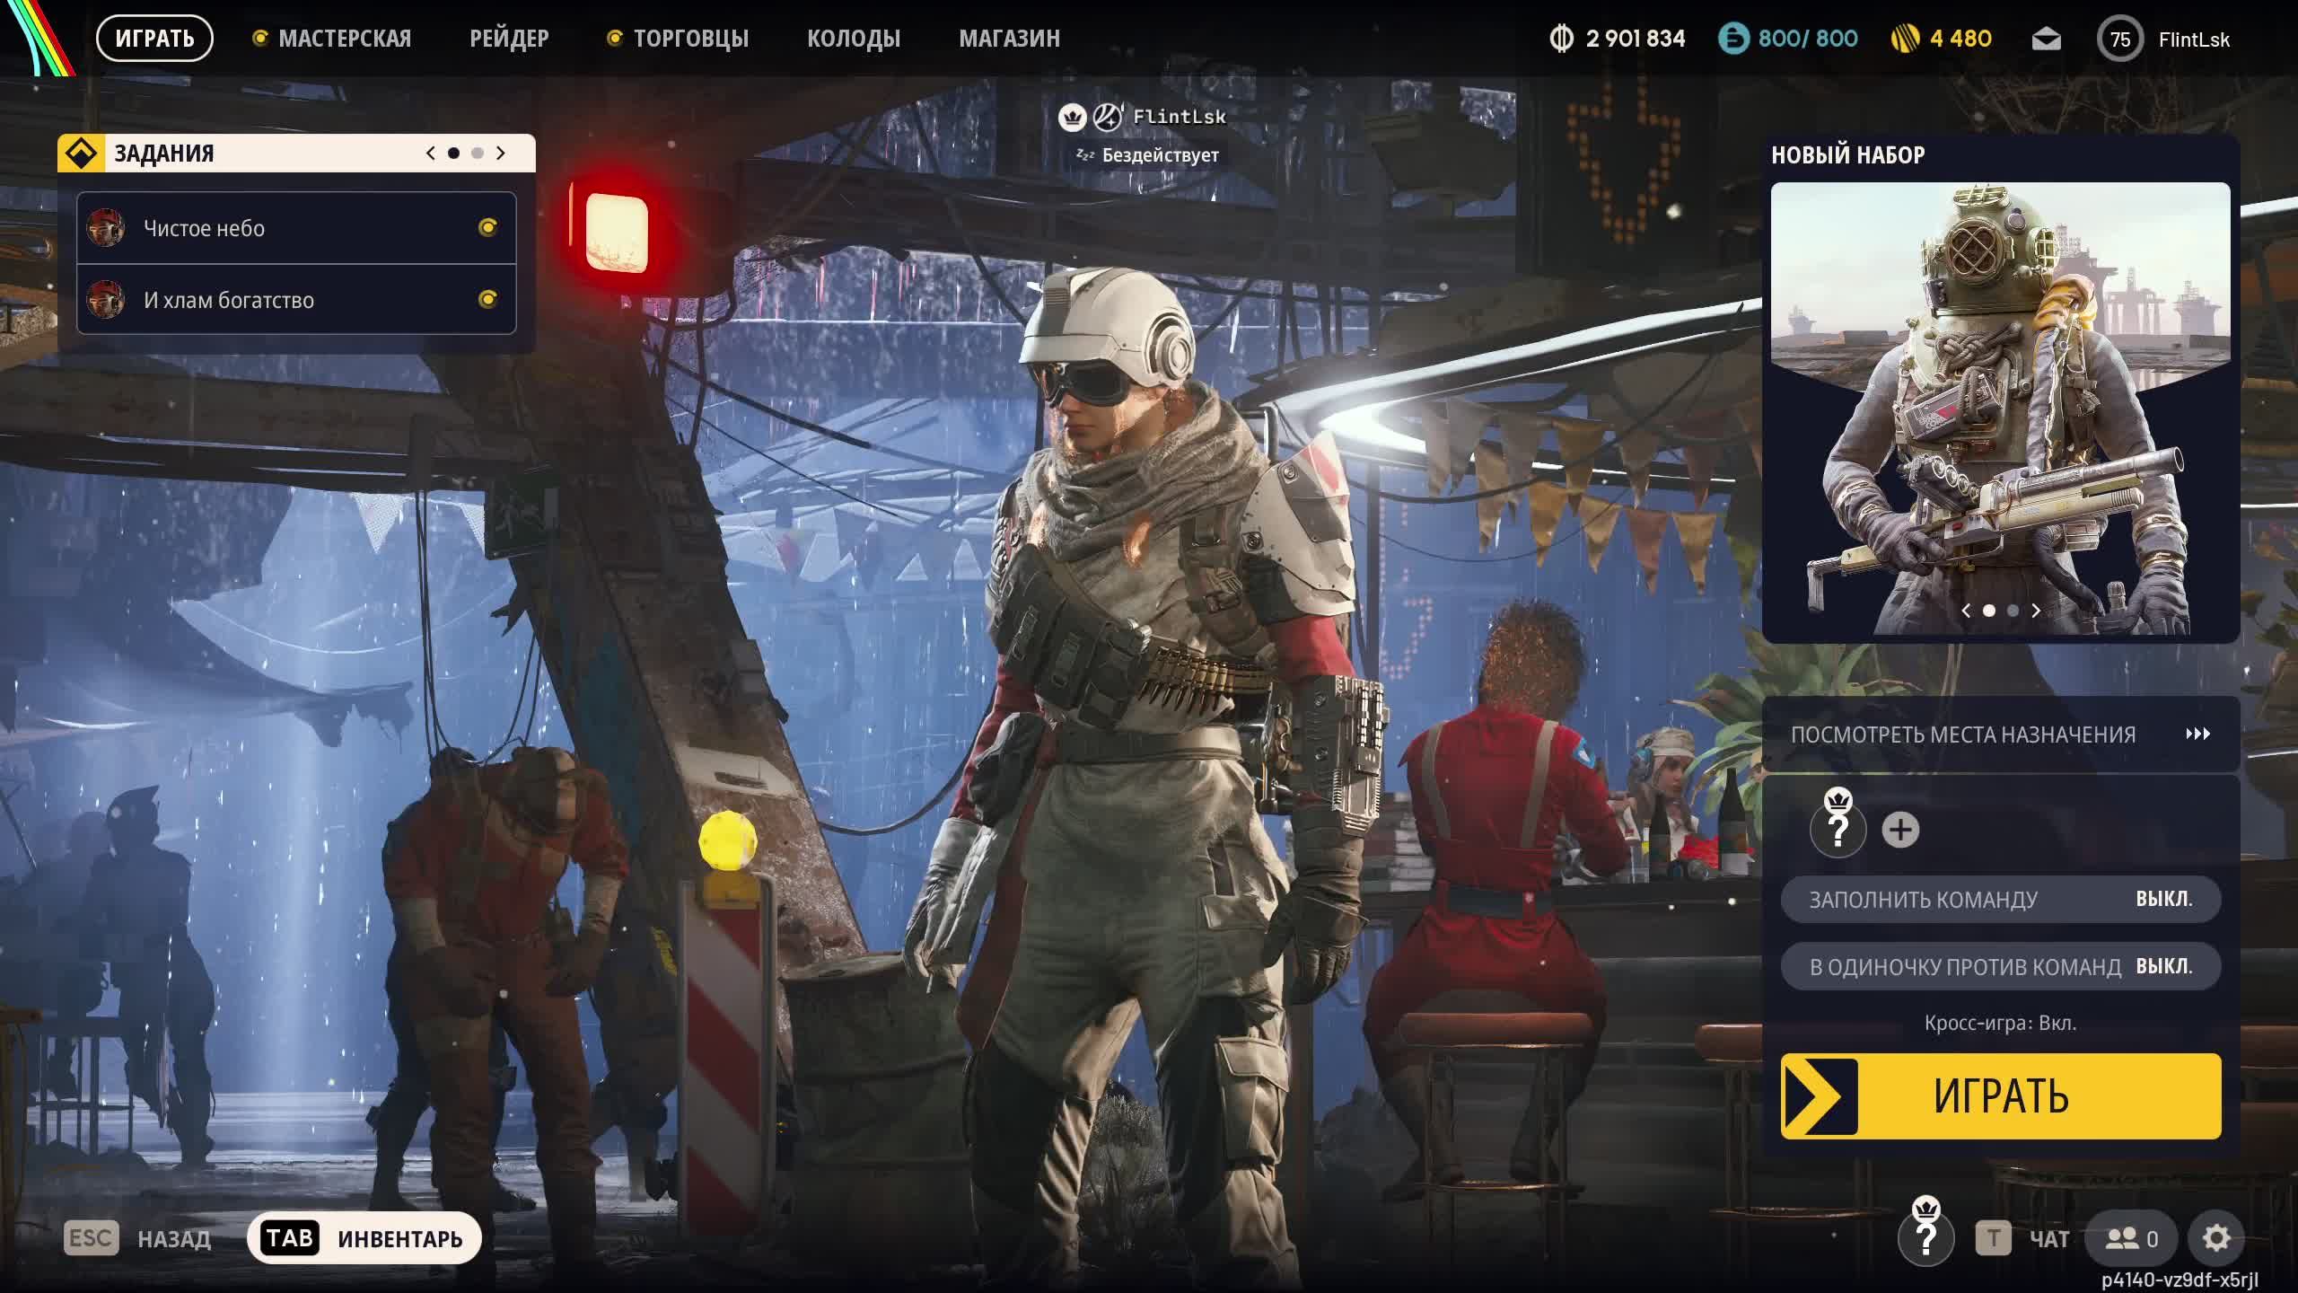Viewport: 2298px width, 1293px height.
Task: Click the trader portrait for И хлам богатство
Action: (x=105, y=299)
